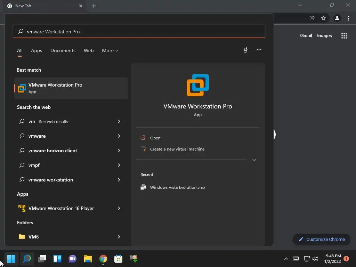Open Chrome three-dot menu
The height and width of the screenshot is (267, 356).
[348, 18]
